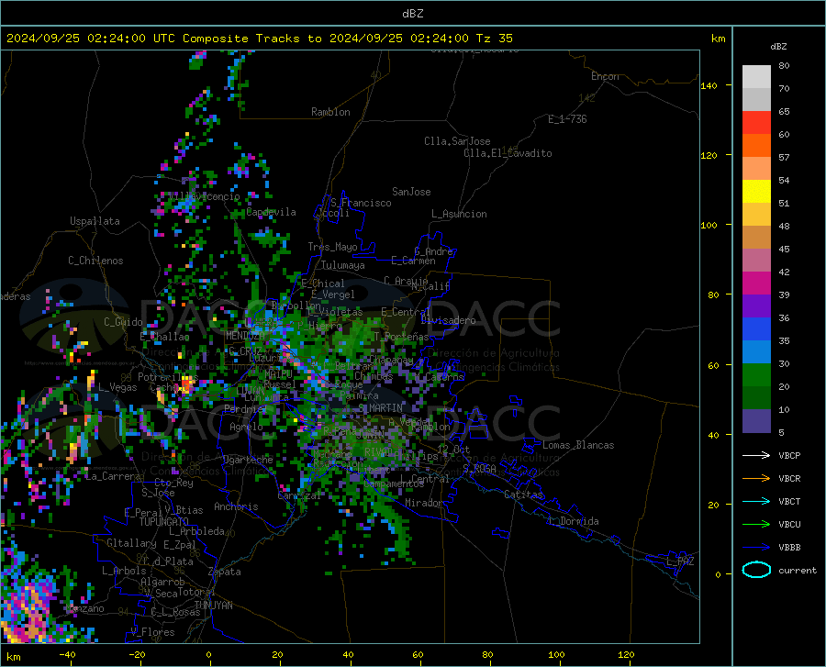Click the Clla.SanJose map label
This screenshot has width=826, height=667.
[x=457, y=141]
